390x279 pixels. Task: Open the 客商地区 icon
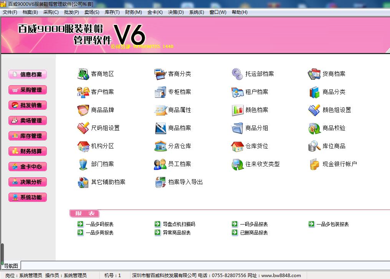(x=83, y=74)
